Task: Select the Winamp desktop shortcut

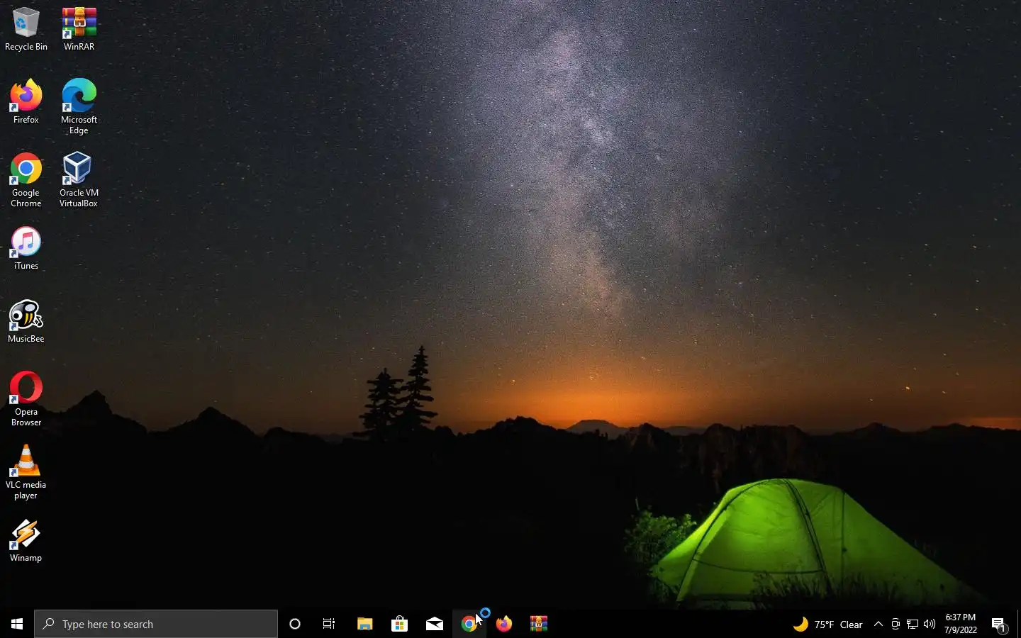Action: [26, 541]
